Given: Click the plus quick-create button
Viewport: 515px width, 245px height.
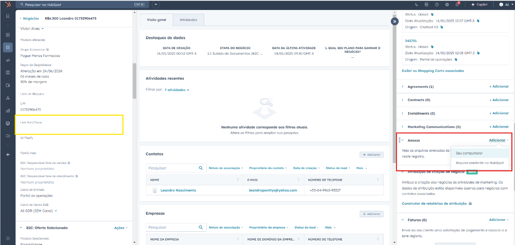Looking at the screenshot, I should [156, 4].
